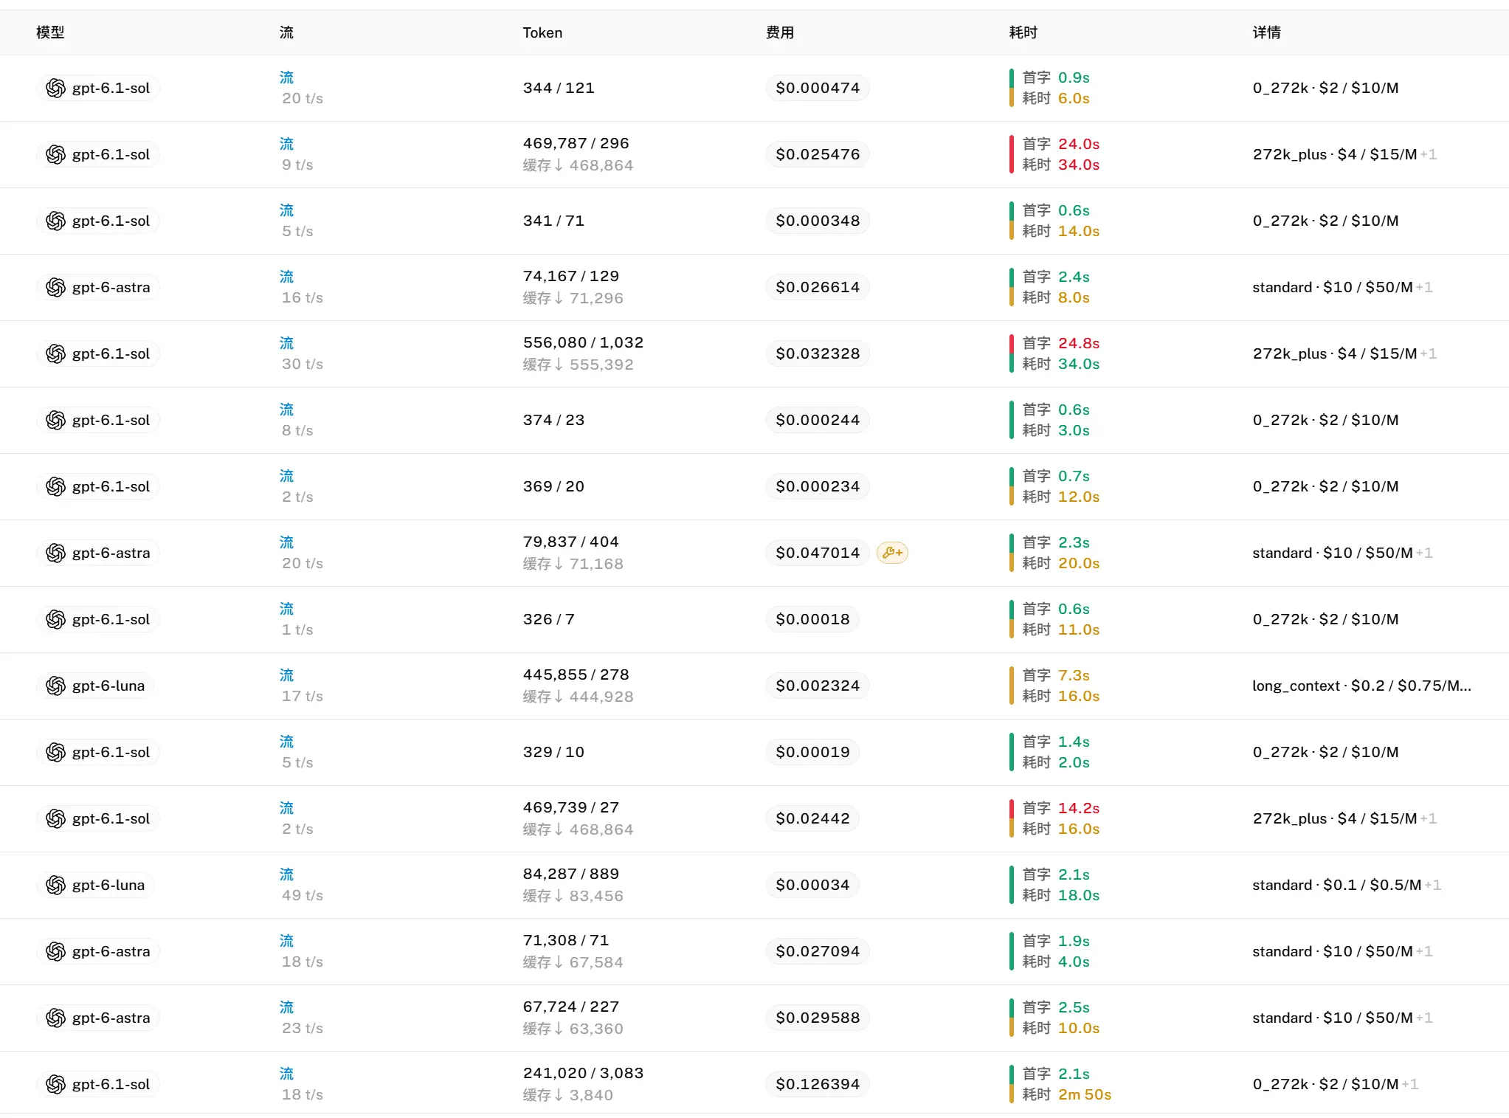This screenshot has height=1118, width=1509.
Task: Click the OpenAI logo in the $0.00034 row
Action: click(55, 885)
